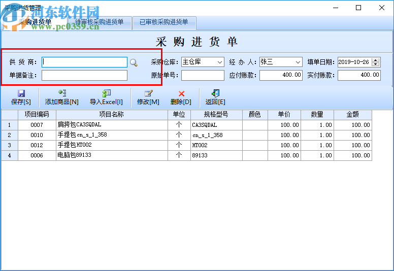Click quantity cell of row 0010
This screenshot has height=271, width=394.
tap(317, 135)
